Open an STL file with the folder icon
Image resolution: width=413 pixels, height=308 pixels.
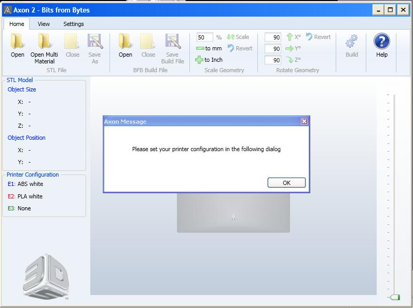click(18, 45)
